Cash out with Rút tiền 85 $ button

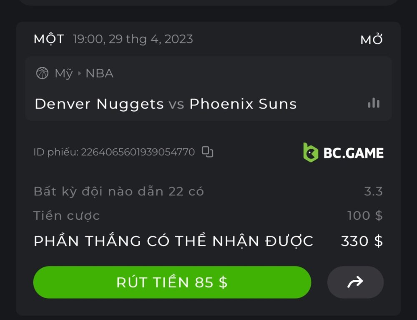(x=172, y=282)
